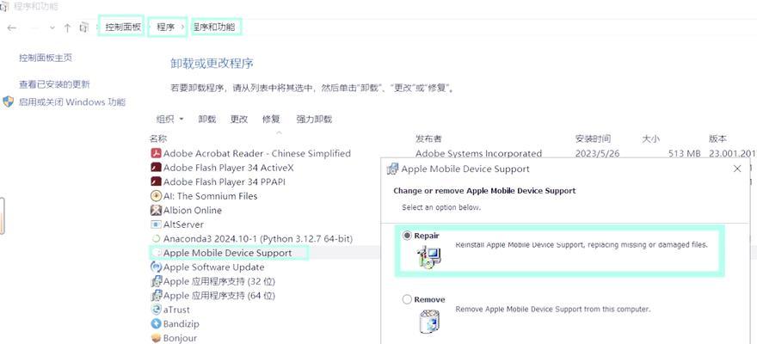757x344 pixels.
Task: Open 控制面板主页 link
Action: [46, 58]
